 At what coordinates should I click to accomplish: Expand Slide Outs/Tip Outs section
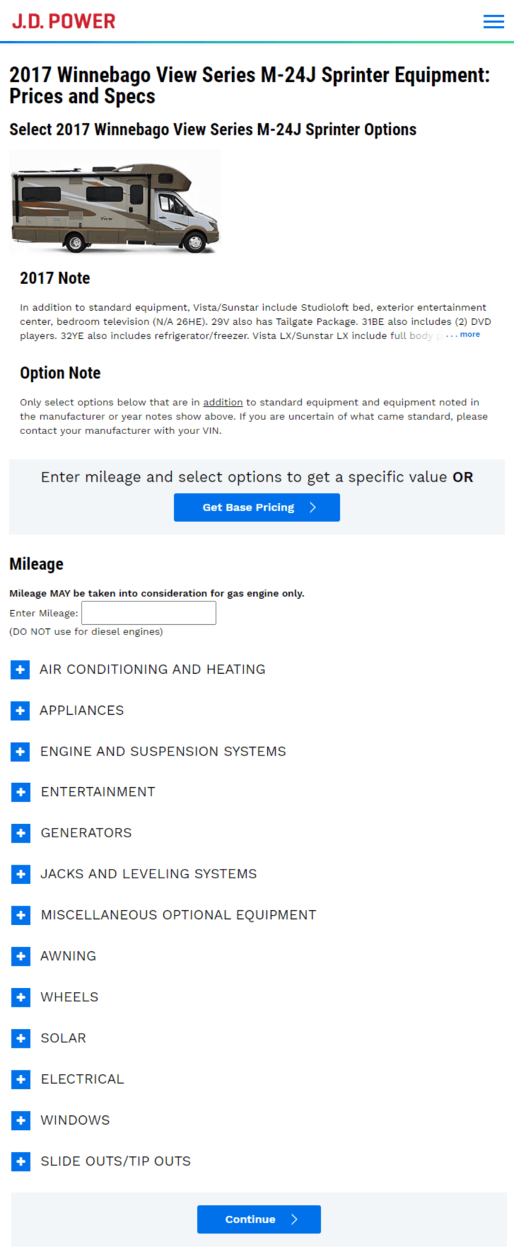(x=20, y=1161)
